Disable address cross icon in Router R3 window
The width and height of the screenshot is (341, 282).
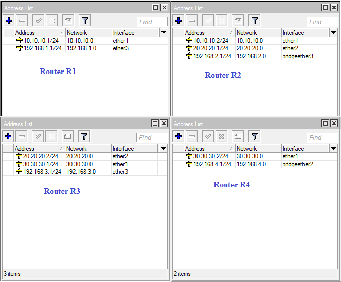(x=51, y=136)
